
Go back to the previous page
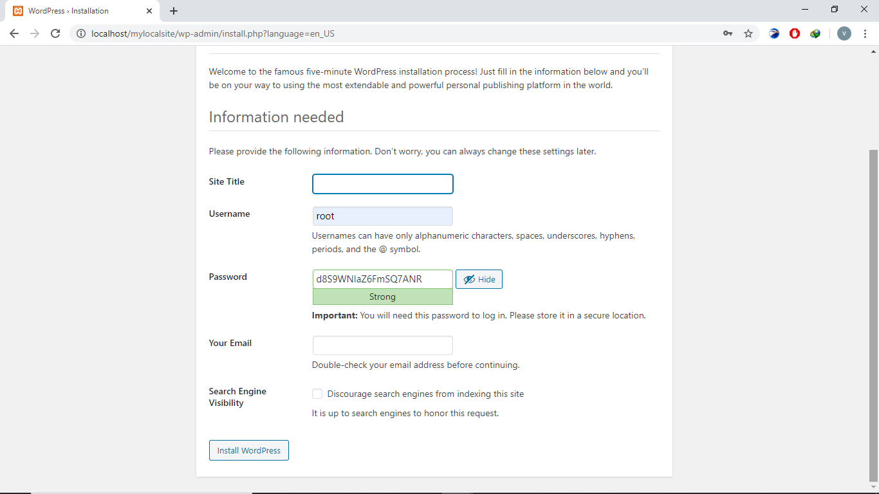pyautogui.click(x=14, y=33)
